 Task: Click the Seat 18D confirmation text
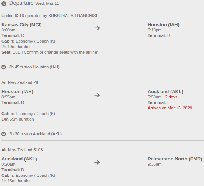tap(50, 52)
